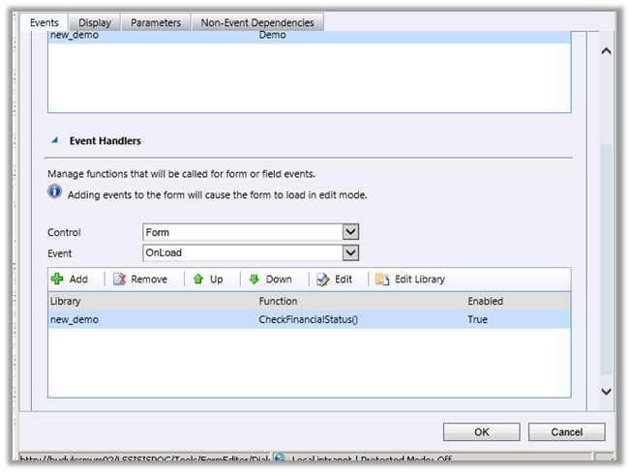Go to Non-Event Dependencies tab

click(256, 22)
